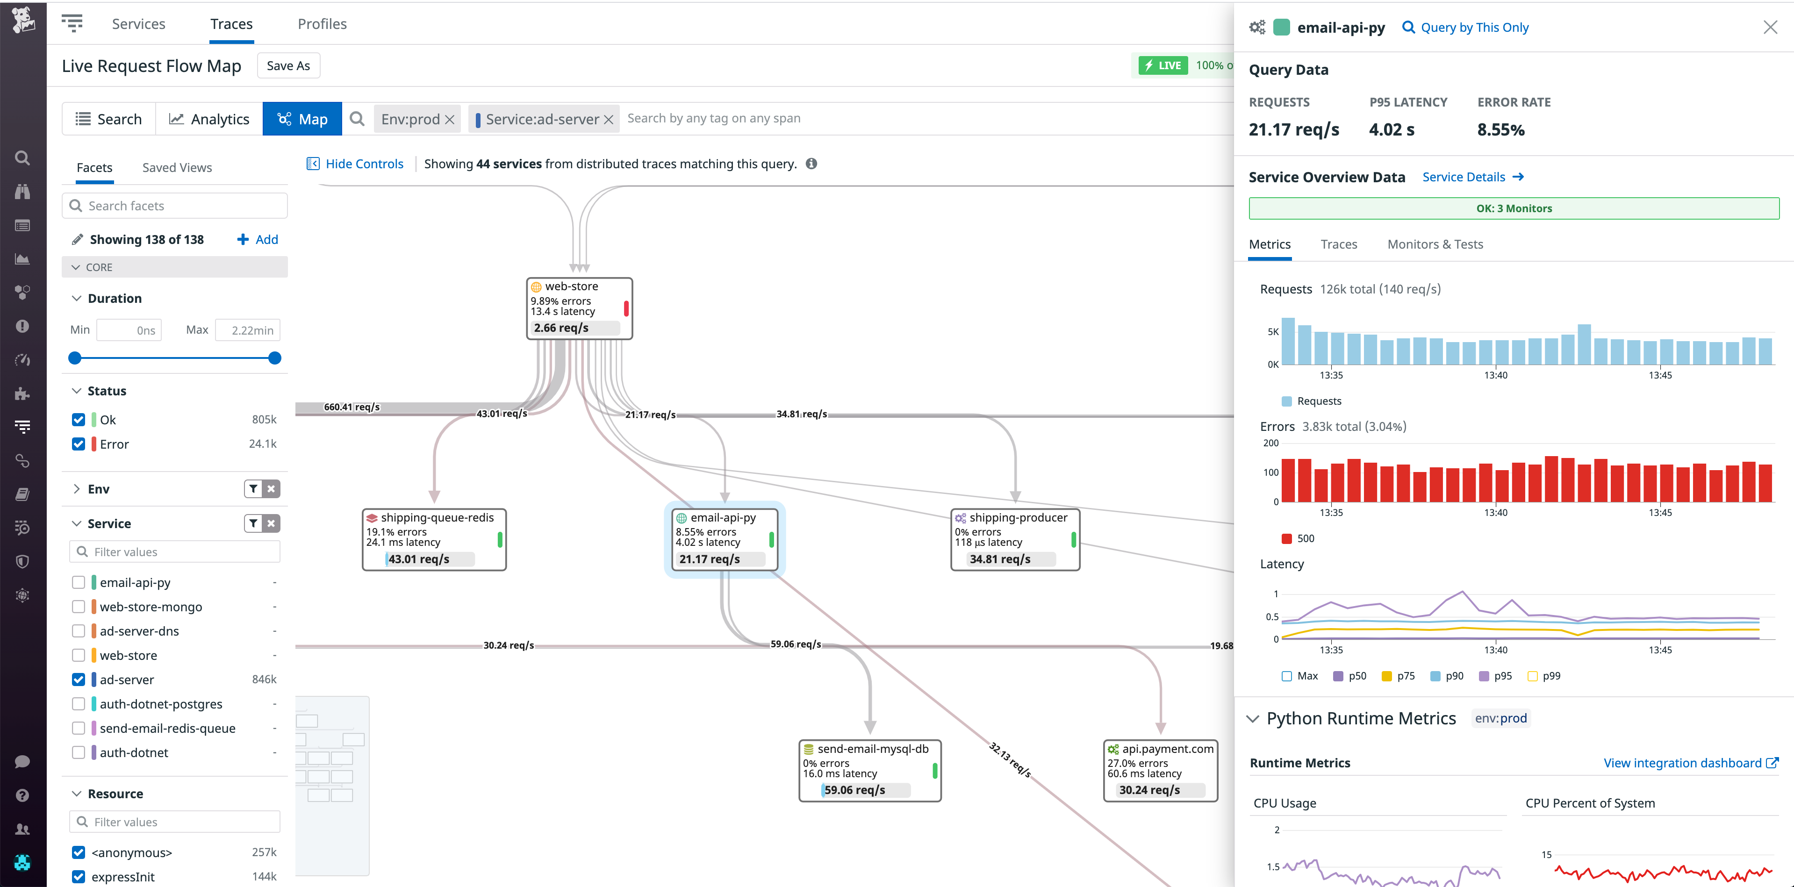
Task: Enable the email-api-py service filter checkbox
Action: 78,582
